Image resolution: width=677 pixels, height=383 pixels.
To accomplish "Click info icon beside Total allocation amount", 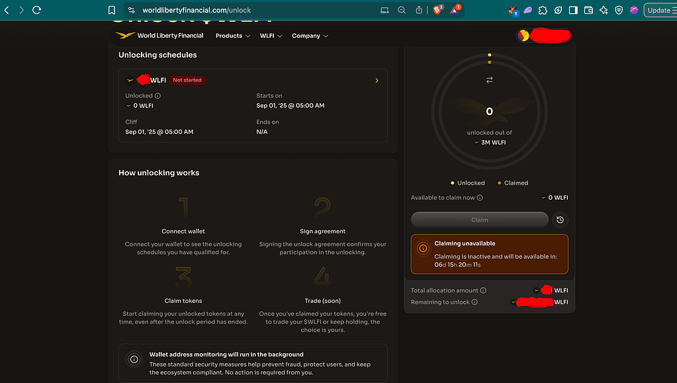I will tap(483, 290).
